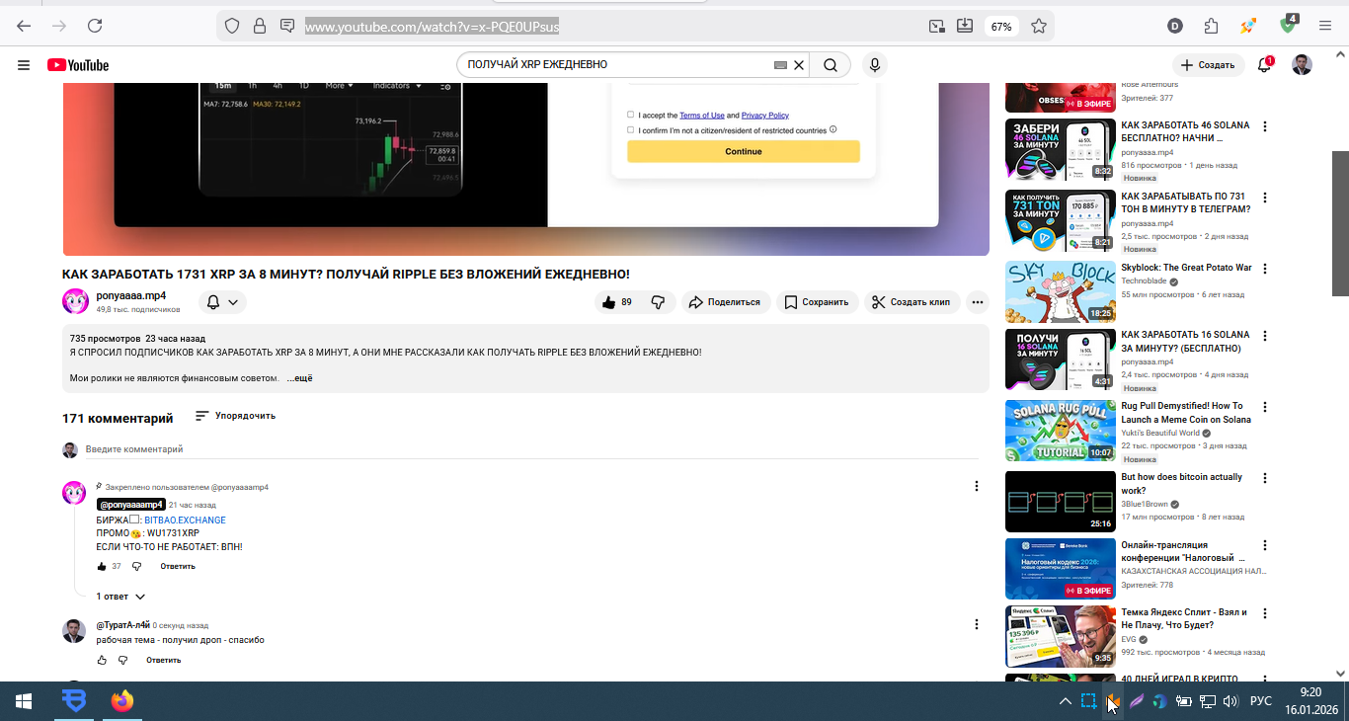
Task: Switch the РУС input language in the taskbar
Action: 1261,701
